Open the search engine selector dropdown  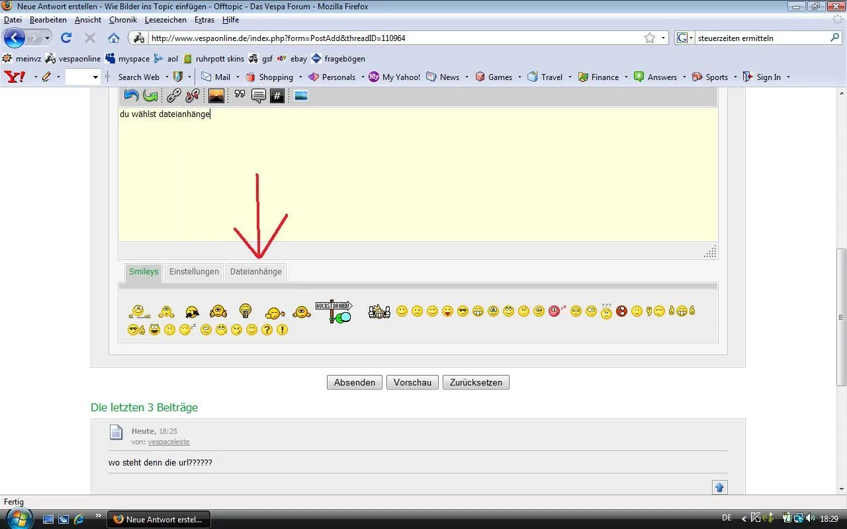click(686, 38)
